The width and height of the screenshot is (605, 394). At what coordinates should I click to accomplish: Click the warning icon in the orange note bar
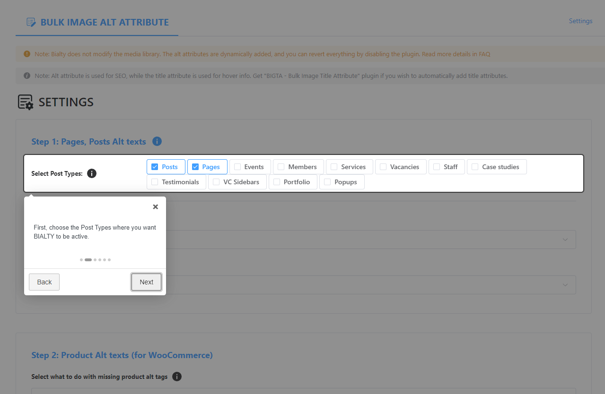tap(27, 54)
